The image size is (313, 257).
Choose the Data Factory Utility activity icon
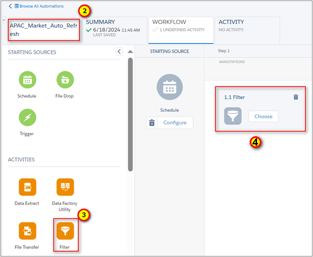pyautogui.click(x=65, y=187)
